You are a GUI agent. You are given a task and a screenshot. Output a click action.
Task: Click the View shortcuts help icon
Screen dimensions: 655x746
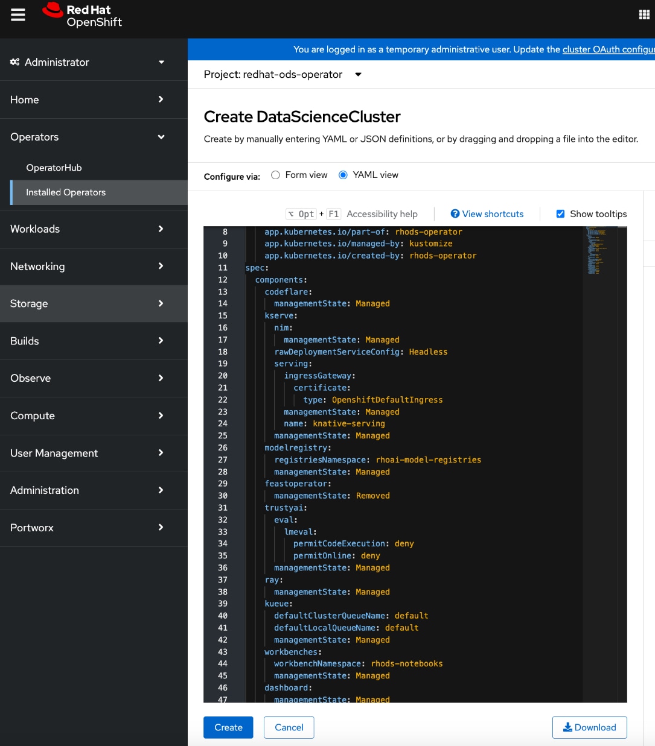point(455,213)
